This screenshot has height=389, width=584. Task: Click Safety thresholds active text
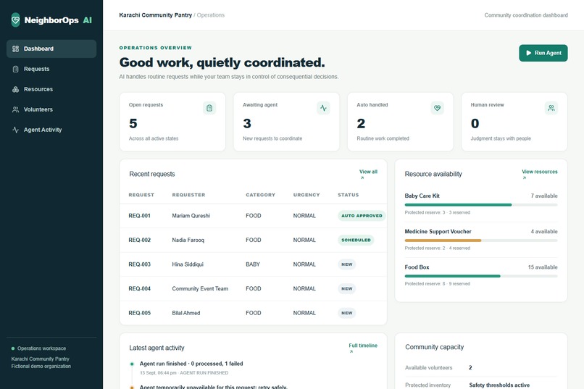coord(499,385)
